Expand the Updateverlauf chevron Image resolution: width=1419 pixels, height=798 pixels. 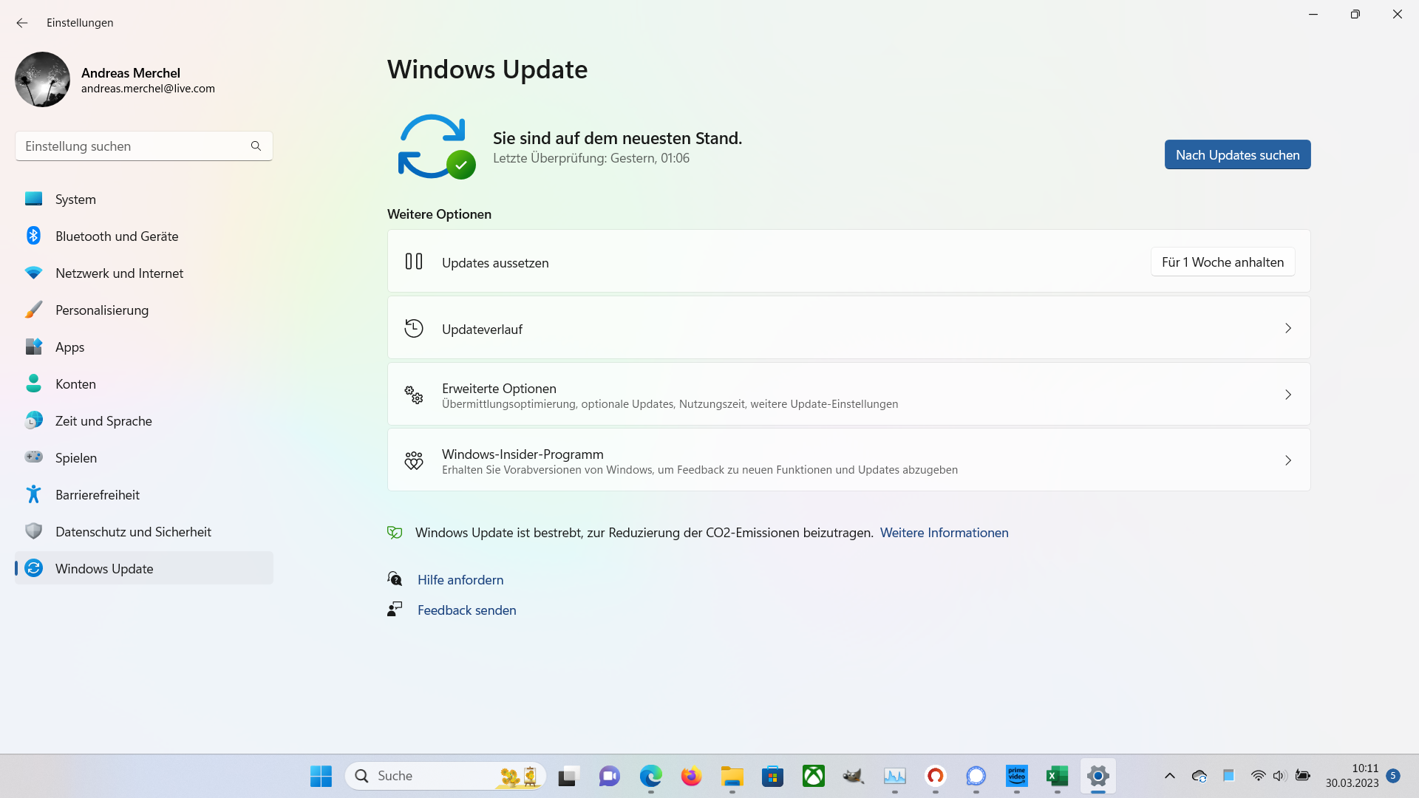(1287, 328)
